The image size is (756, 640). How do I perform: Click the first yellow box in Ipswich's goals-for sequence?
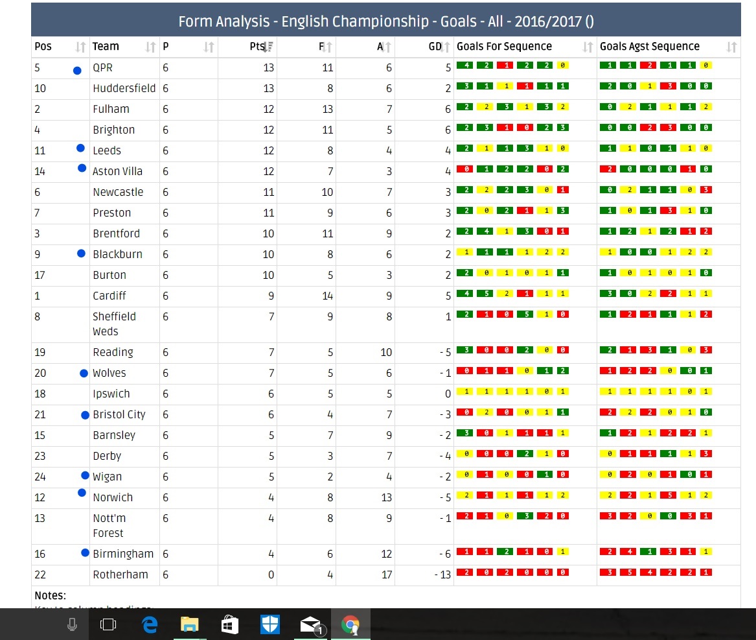coord(464,392)
